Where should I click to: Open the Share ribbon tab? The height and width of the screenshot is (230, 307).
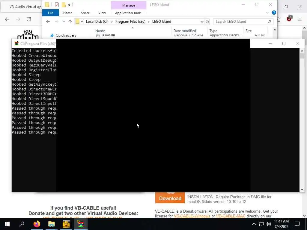point(85,13)
